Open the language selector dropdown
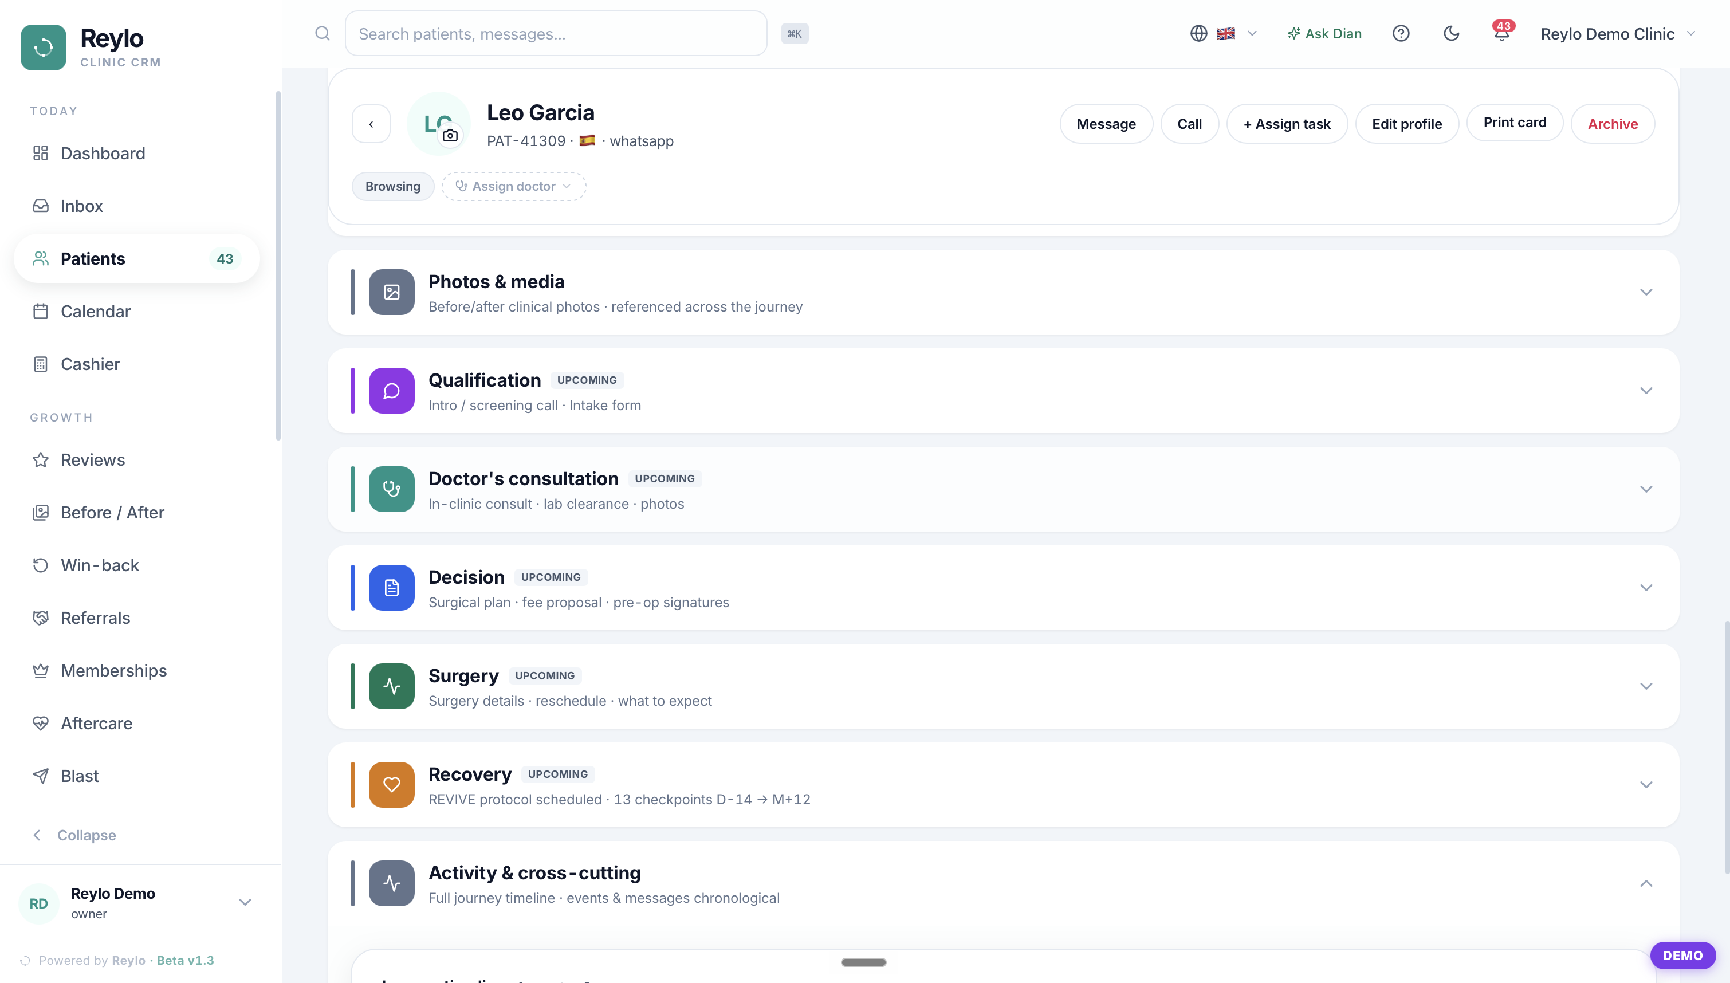Screen dimensions: 1730x983 [1224, 33]
